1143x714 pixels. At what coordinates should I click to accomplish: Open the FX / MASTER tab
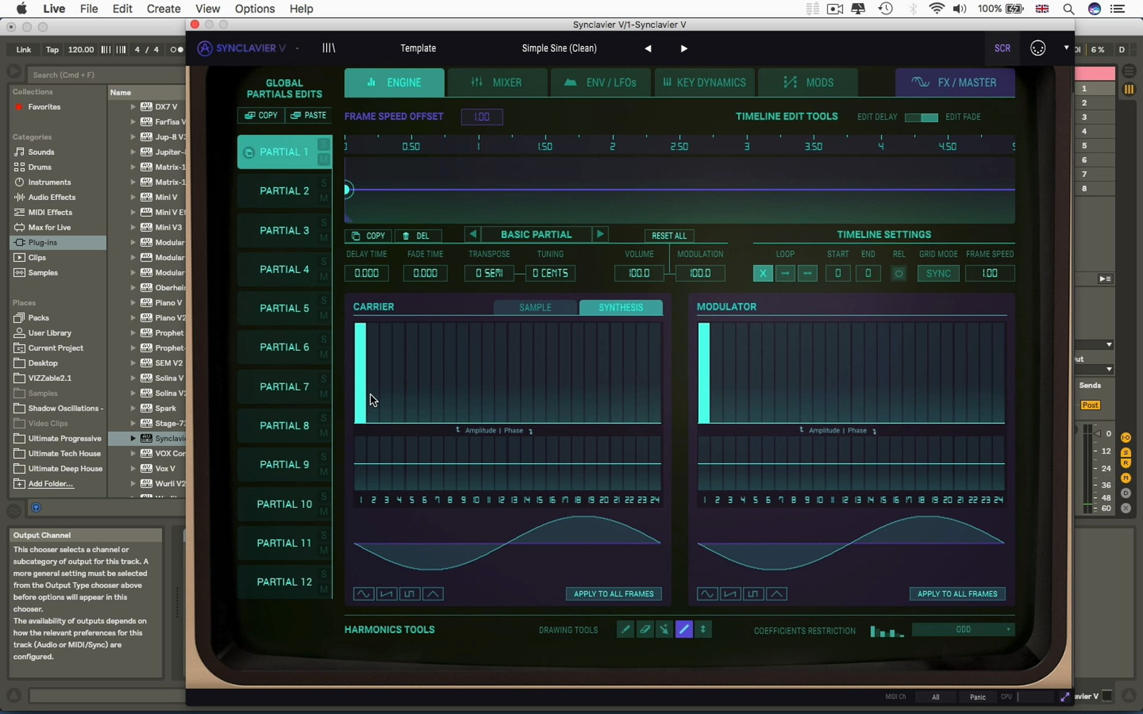point(955,83)
